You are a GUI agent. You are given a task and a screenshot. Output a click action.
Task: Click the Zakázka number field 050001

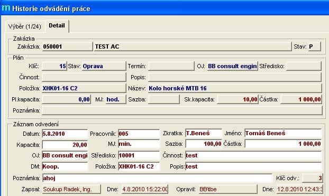[67, 46]
